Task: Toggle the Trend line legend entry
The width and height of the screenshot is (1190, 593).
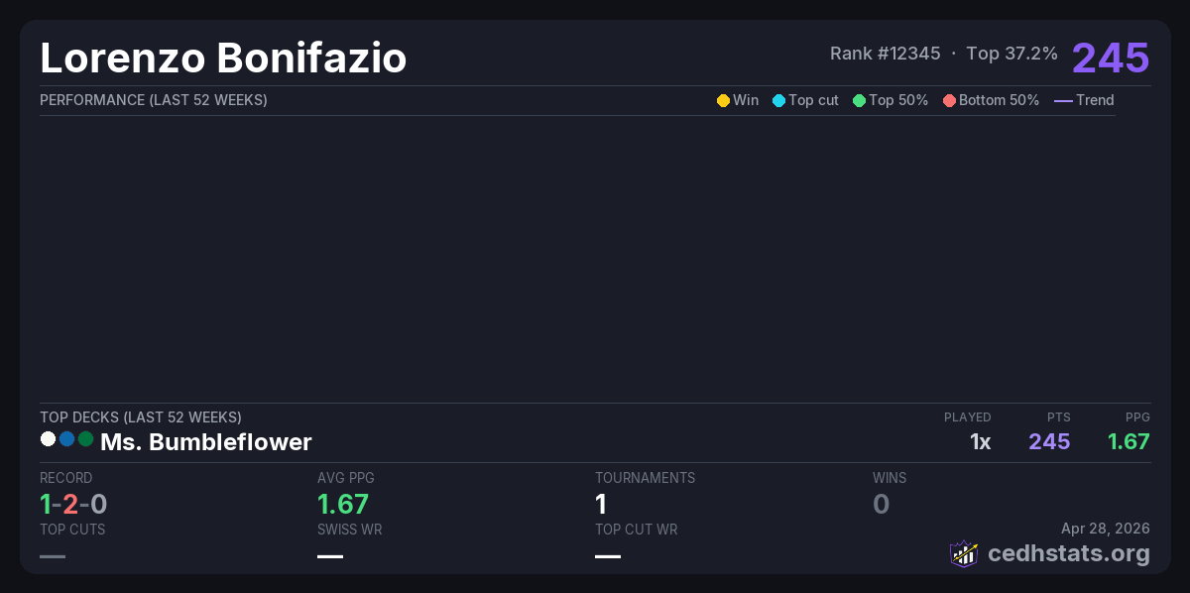Action: coord(1084,100)
